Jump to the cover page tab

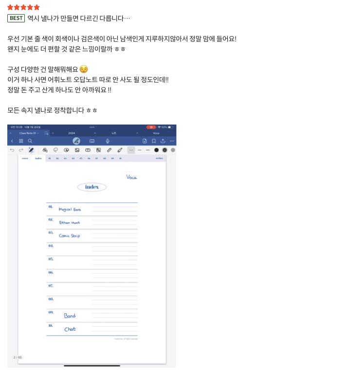click(x=25, y=158)
